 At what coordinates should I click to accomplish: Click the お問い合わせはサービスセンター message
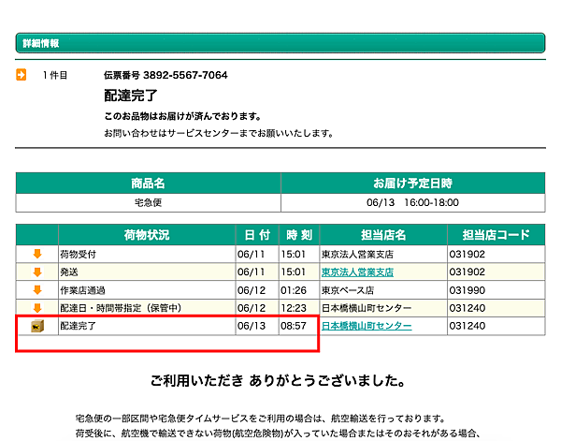pos(219,133)
